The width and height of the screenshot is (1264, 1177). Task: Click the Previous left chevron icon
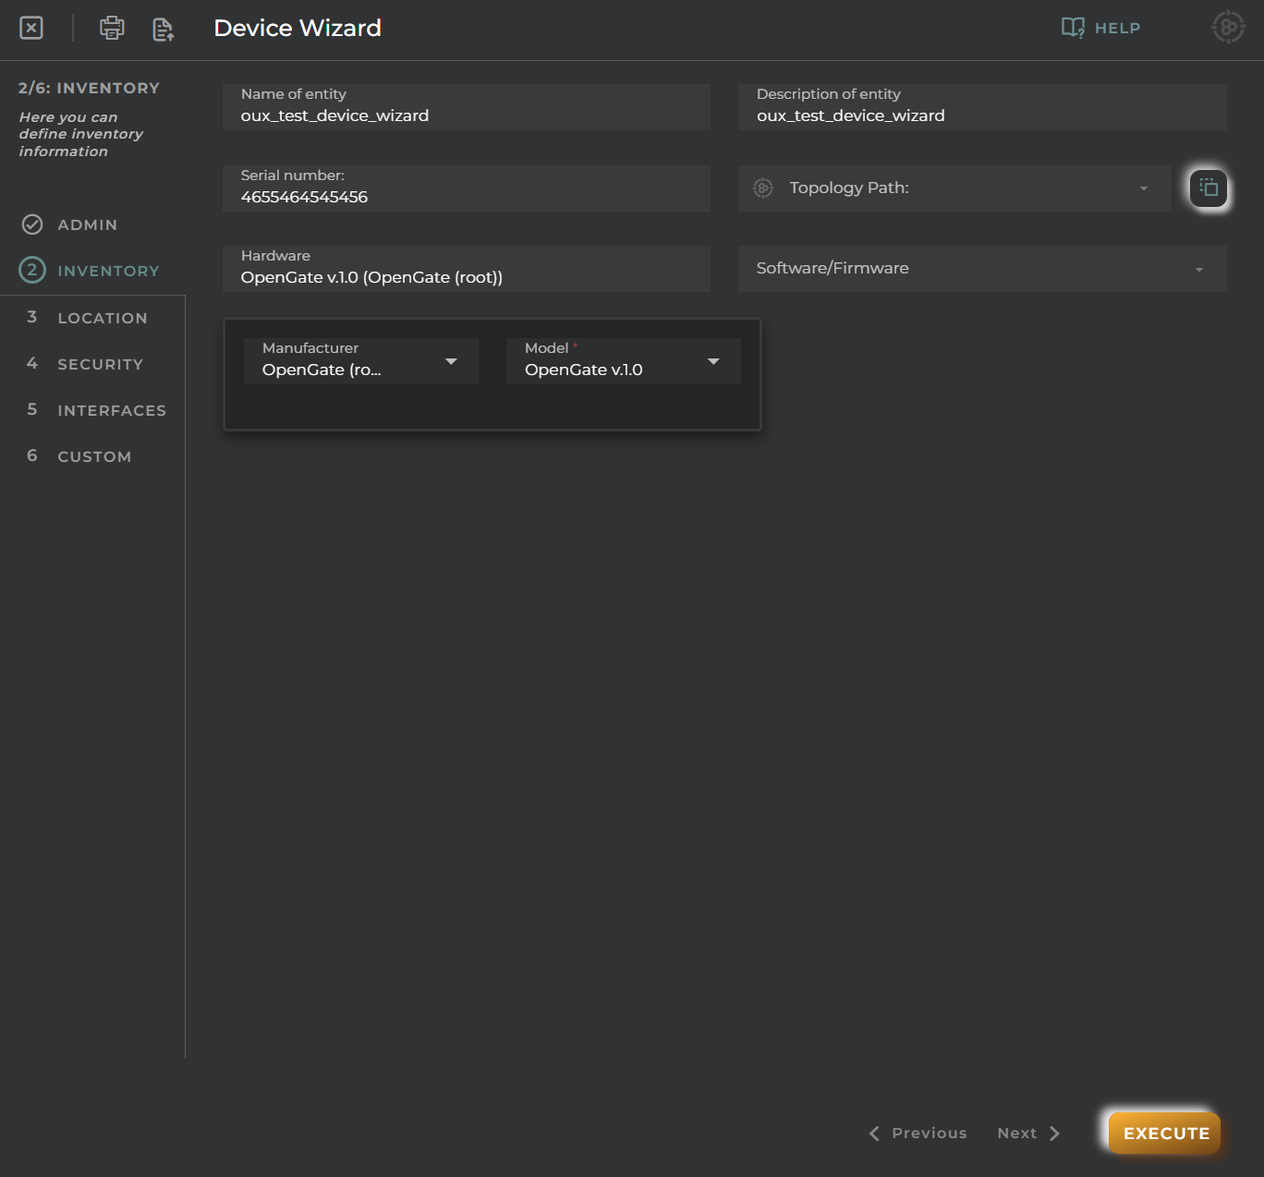pos(874,1134)
